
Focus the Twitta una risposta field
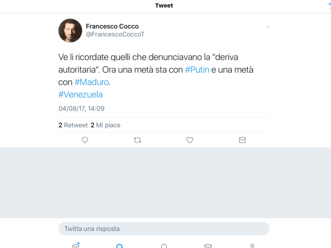point(164,228)
